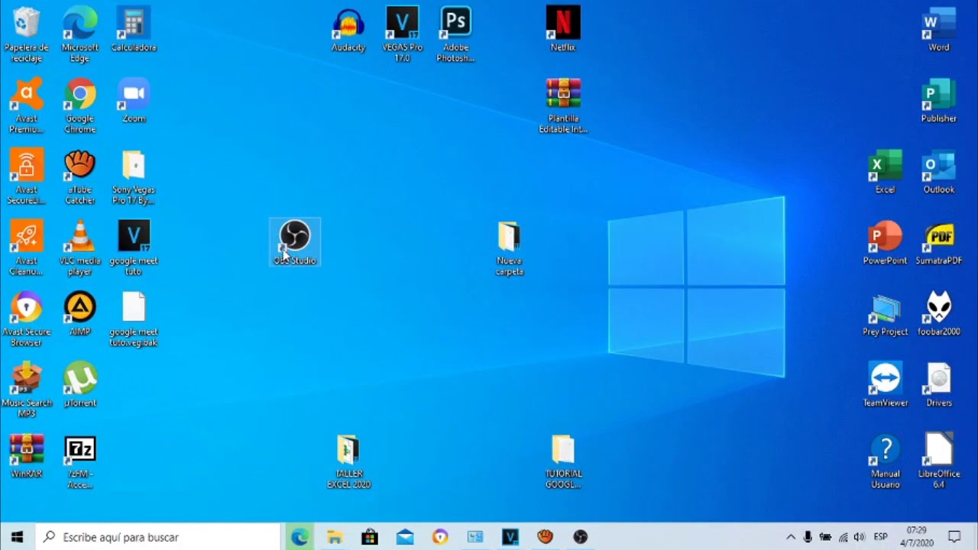Select the google meet tuto Vegas project

134,247
